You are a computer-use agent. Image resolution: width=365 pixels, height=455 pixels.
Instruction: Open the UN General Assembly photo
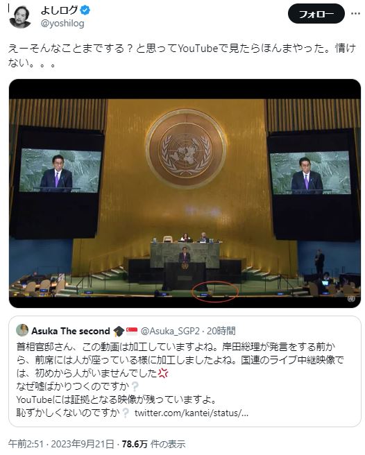pos(185,194)
